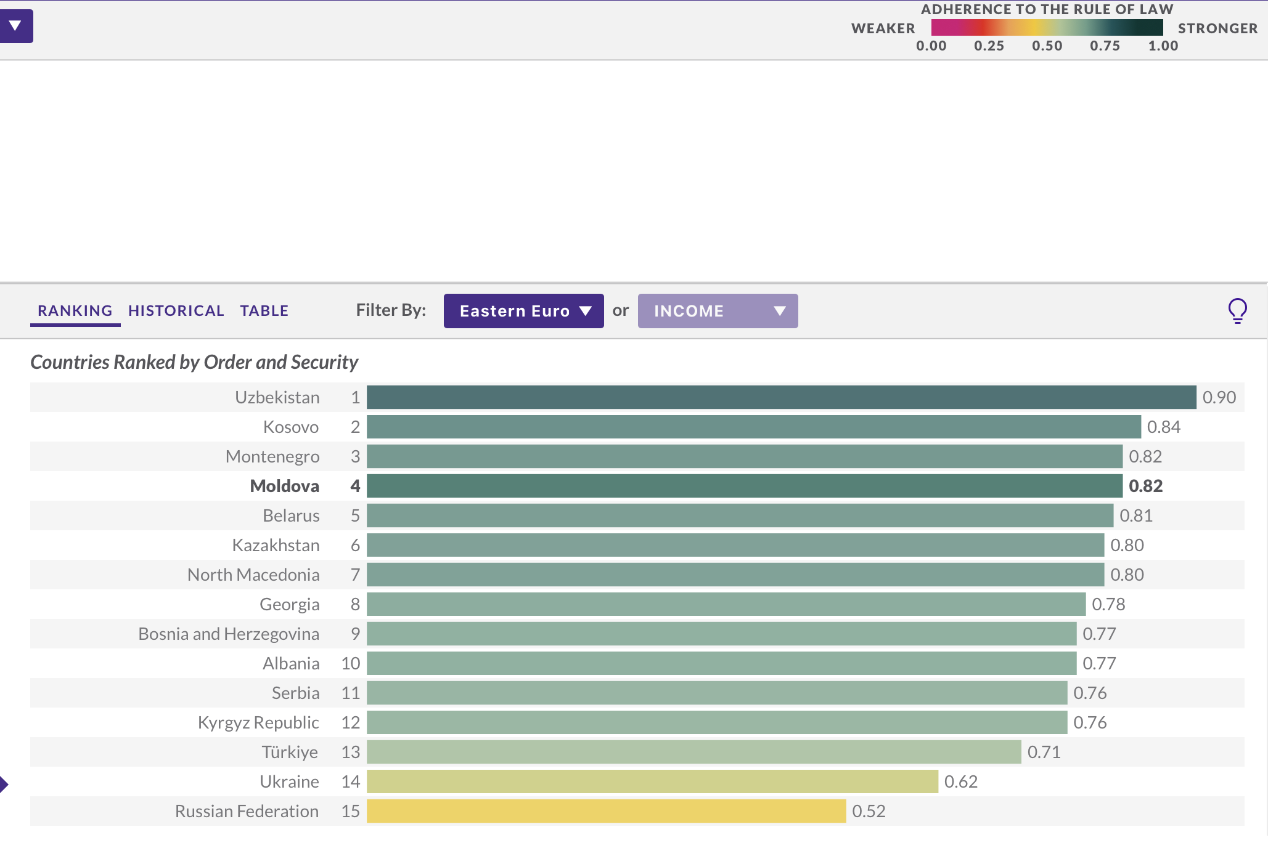
Task: Select Kosovo in the ranking list
Action: click(290, 427)
